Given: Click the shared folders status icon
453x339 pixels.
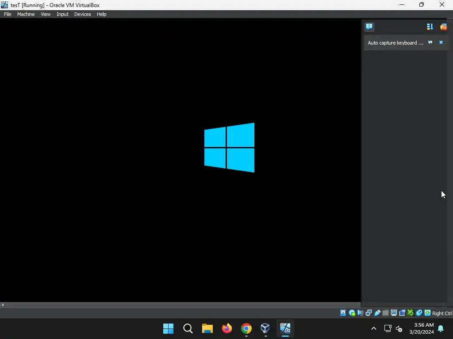Looking at the screenshot, I should (x=385, y=313).
